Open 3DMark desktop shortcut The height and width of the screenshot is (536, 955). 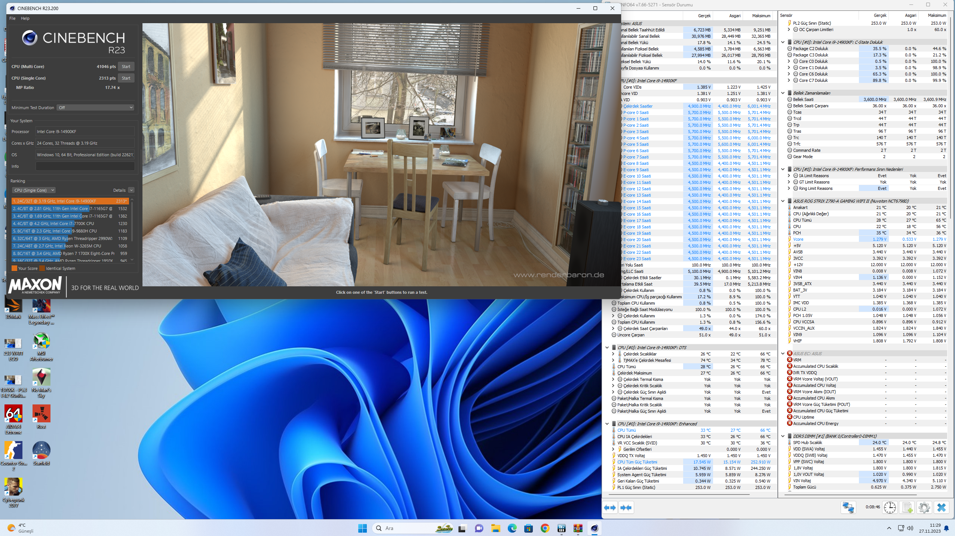click(x=13, y=308)
